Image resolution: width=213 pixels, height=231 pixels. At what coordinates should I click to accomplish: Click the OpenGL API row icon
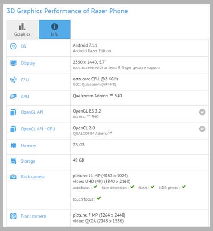[x=13, y=112]
